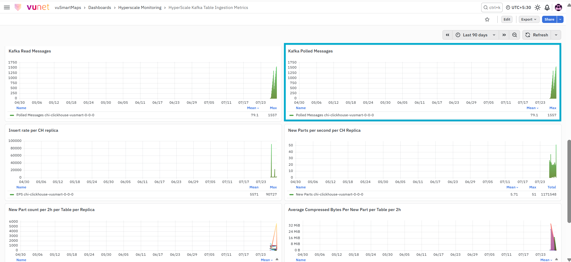The height and width of the screenshot is (262, 571).
Task: Open the Last 90 days time picker
Action: click(x=476, y=35)
